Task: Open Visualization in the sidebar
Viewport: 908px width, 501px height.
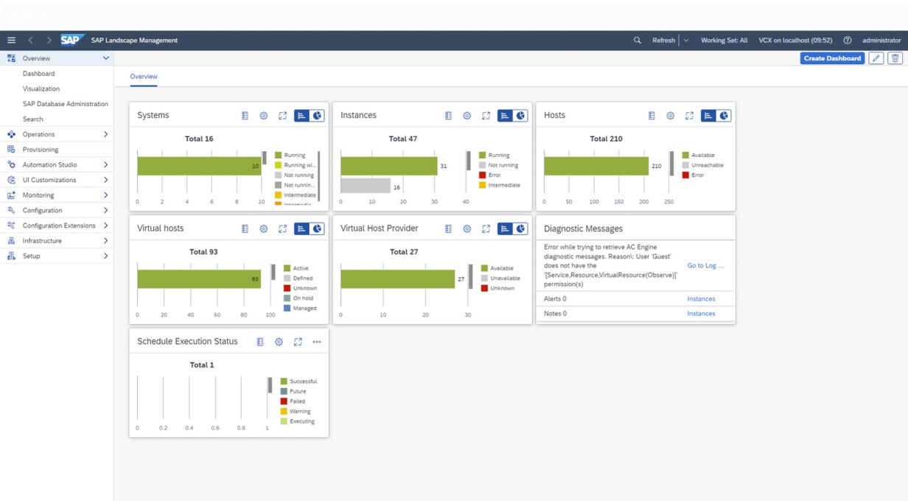Action: click(x=41, y=89)
